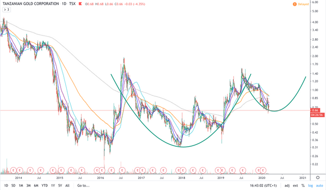Click the 0.22 price axis label
326x190 pixels.
(x=315, y=164)
